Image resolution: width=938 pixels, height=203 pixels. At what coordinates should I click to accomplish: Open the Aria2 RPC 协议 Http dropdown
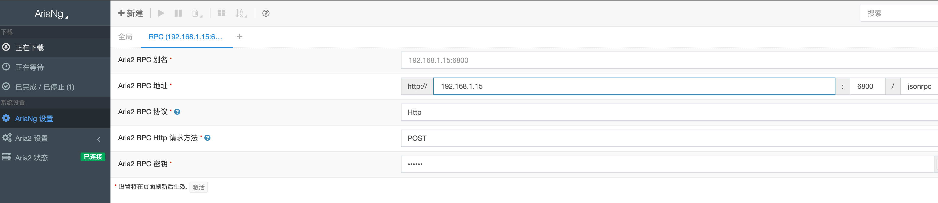pos(669,112)
